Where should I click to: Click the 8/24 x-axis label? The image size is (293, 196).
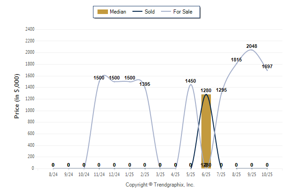[53, 174]
